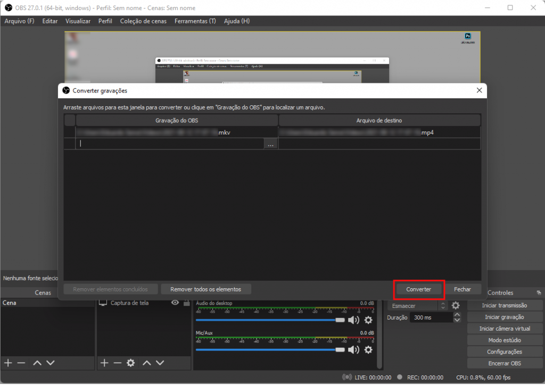The image size is (545, 385).
Task: Open the Ferramentas (T) menu
Action: tap(195, 21)
